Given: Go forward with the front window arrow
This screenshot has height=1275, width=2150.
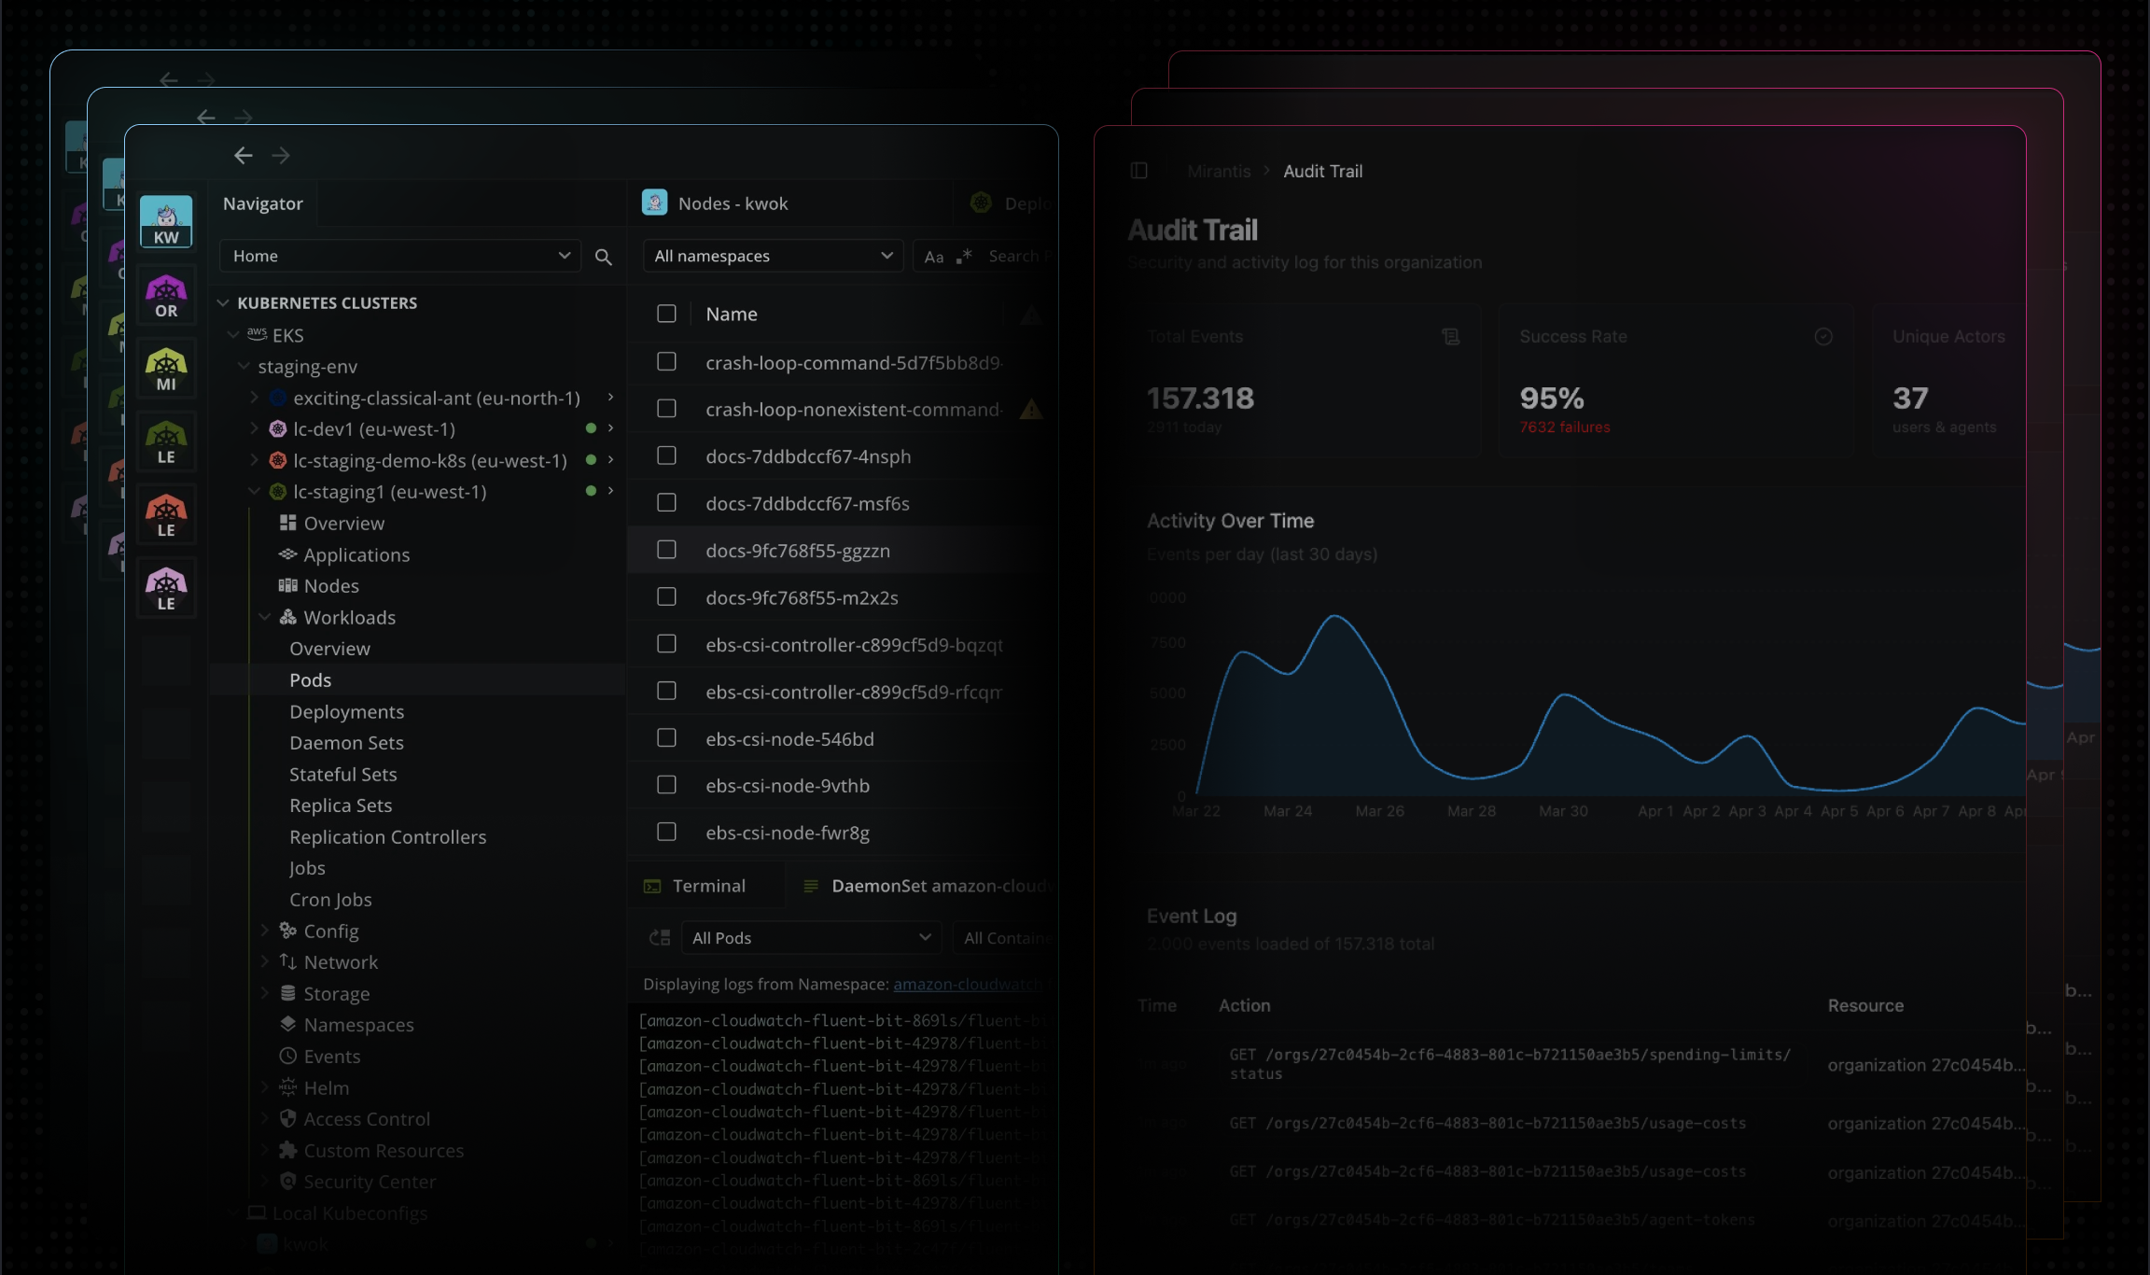Looking at the screenshot, I should (x=281, y=155).
